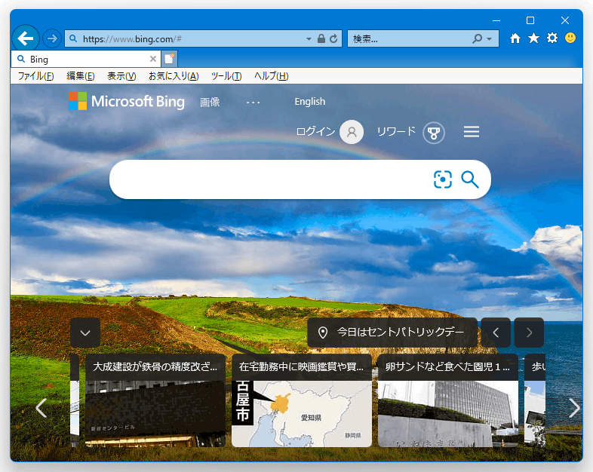Open the ファイル(F) menu
Screen dimensions: 593x472
36,76
